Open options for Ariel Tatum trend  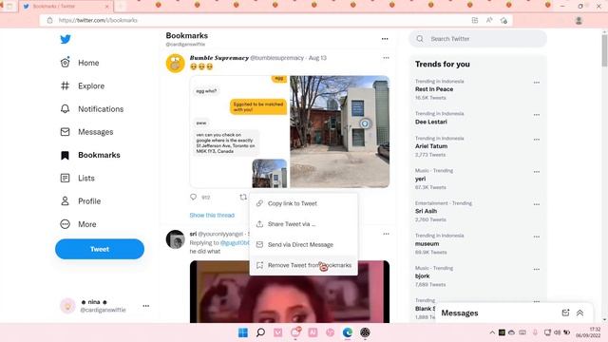click(536, 140)
